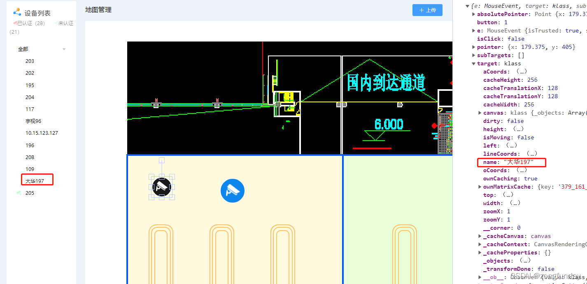Select device 117 in the list
Screen dimensions: 587x284
point(30,109)
